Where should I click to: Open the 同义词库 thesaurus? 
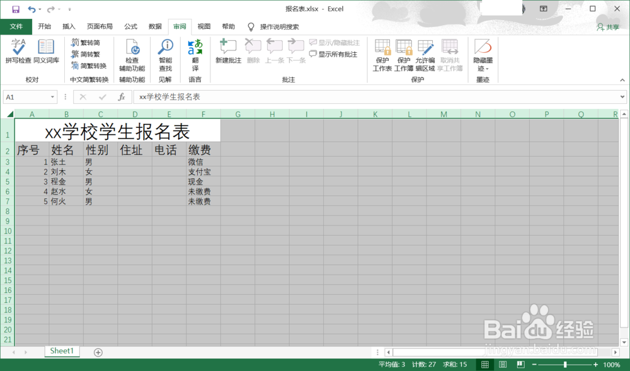[x=46, y=52]
